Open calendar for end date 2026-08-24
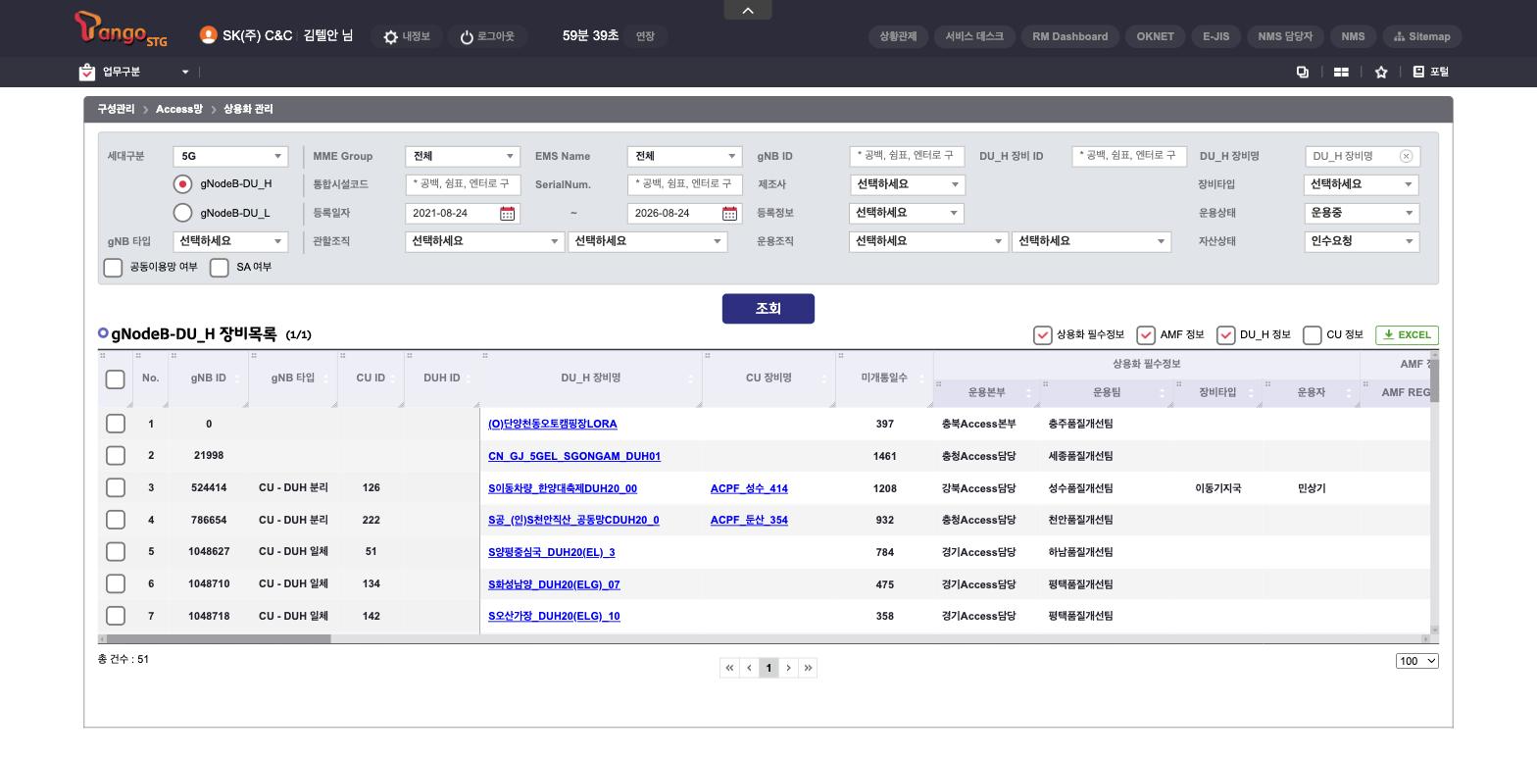This screenshot has width=1537, height=757. click(x=729, y=214)
